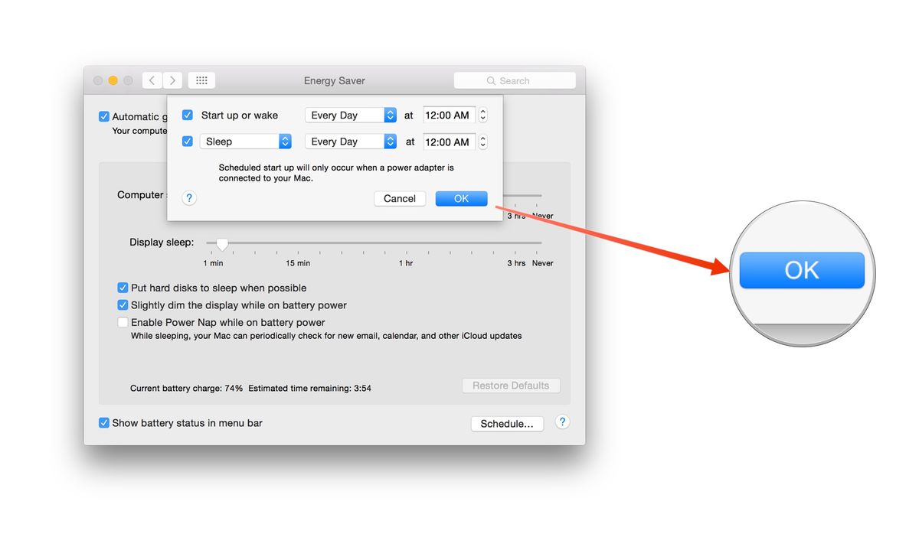
Task: Click the Restore Defaults button
Action: click(511, 385)
